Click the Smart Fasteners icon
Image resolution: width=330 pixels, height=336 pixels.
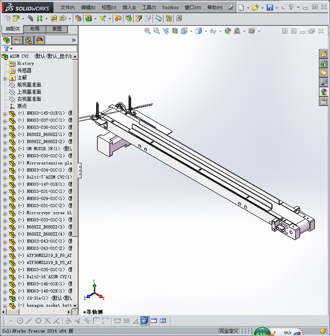[54, 19]
